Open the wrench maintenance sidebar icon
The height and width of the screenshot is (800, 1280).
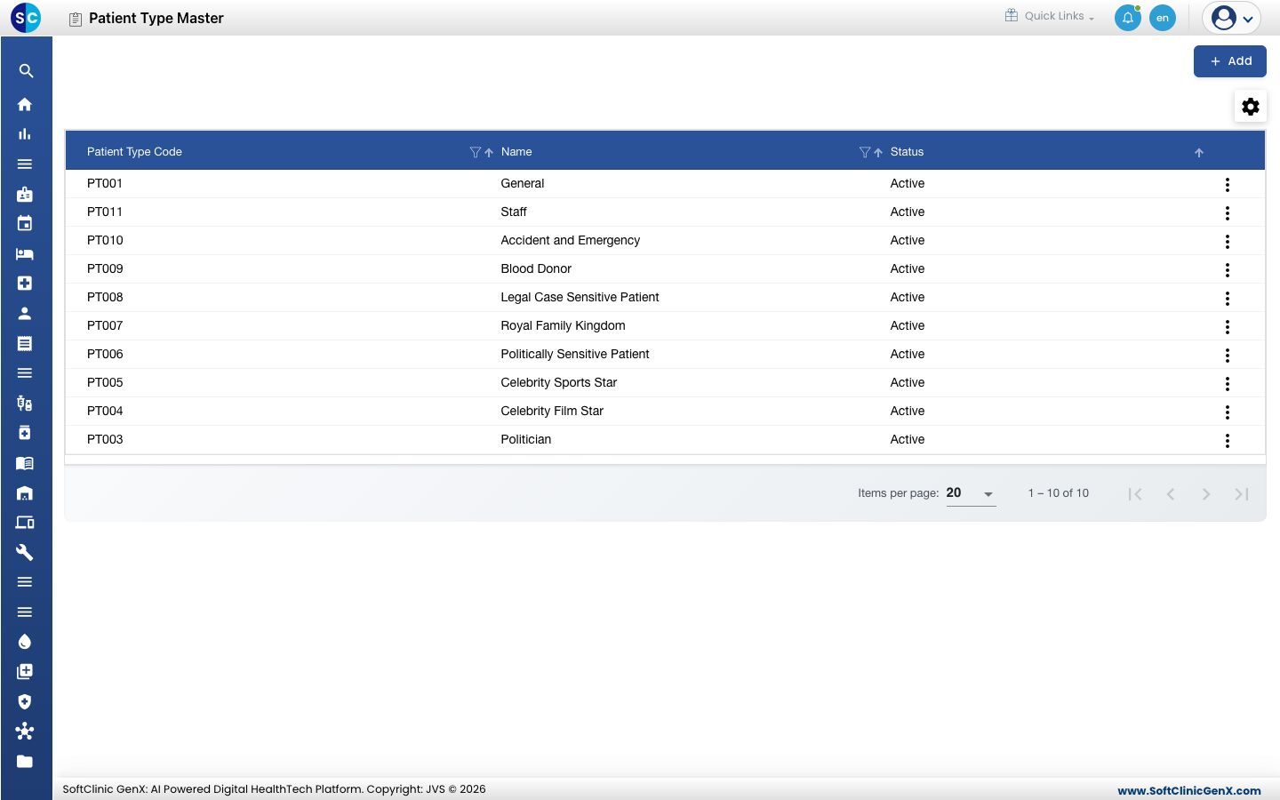coord(25,552)
